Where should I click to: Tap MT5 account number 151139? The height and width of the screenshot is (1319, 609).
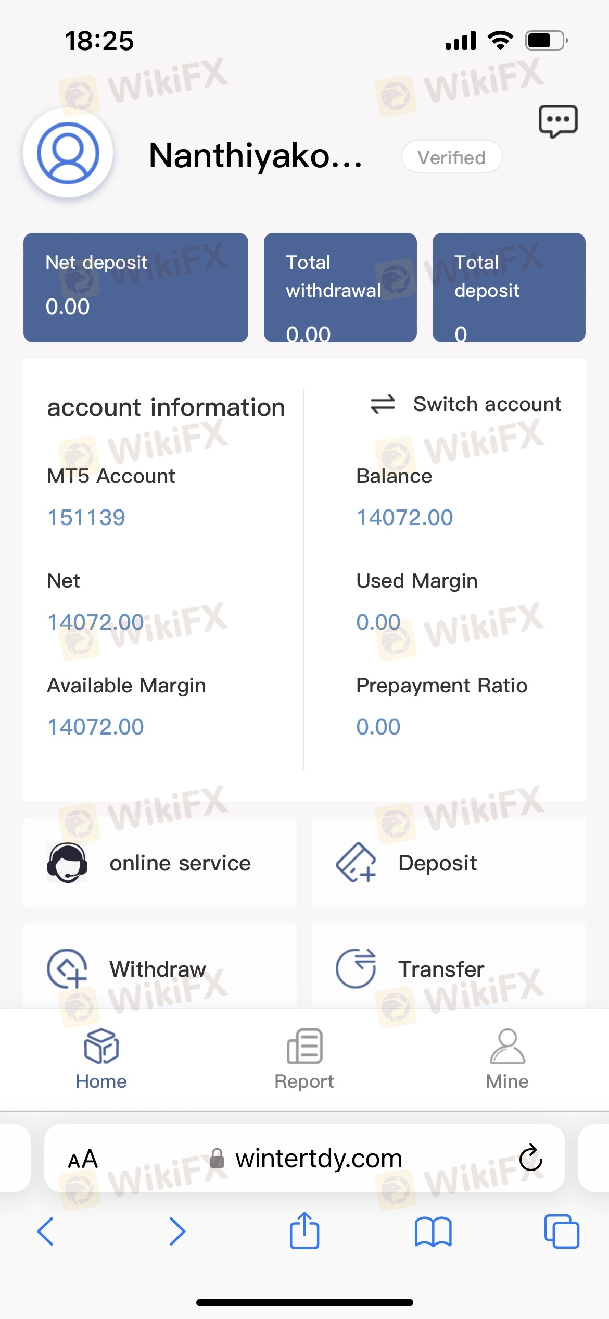click(x=86, y=517)
